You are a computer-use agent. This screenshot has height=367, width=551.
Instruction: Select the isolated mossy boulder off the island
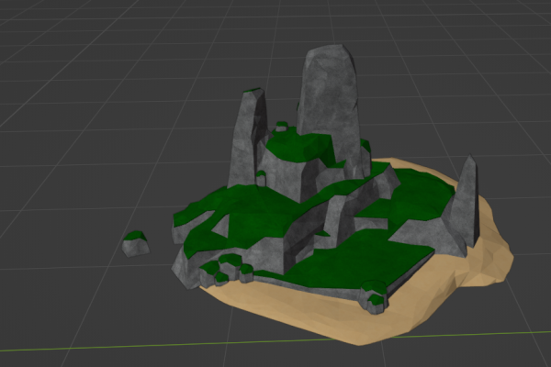point(136,243)
